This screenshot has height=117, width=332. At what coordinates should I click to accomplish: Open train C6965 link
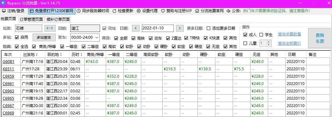click(8, 98)
